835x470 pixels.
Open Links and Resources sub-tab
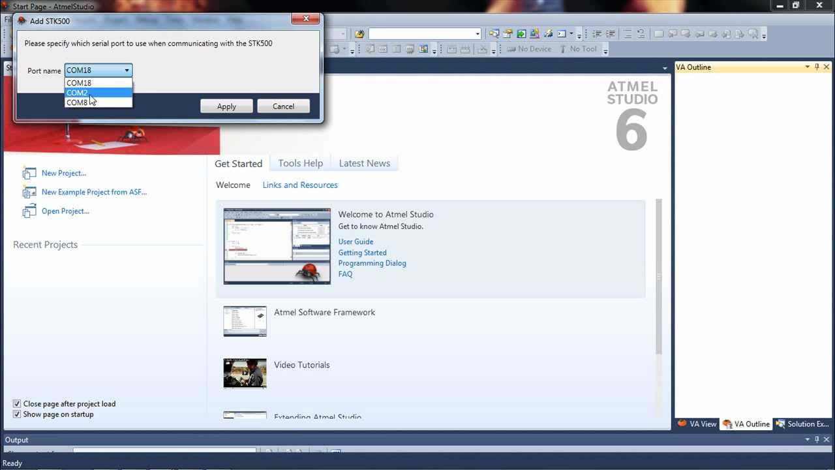pos(300,185)
